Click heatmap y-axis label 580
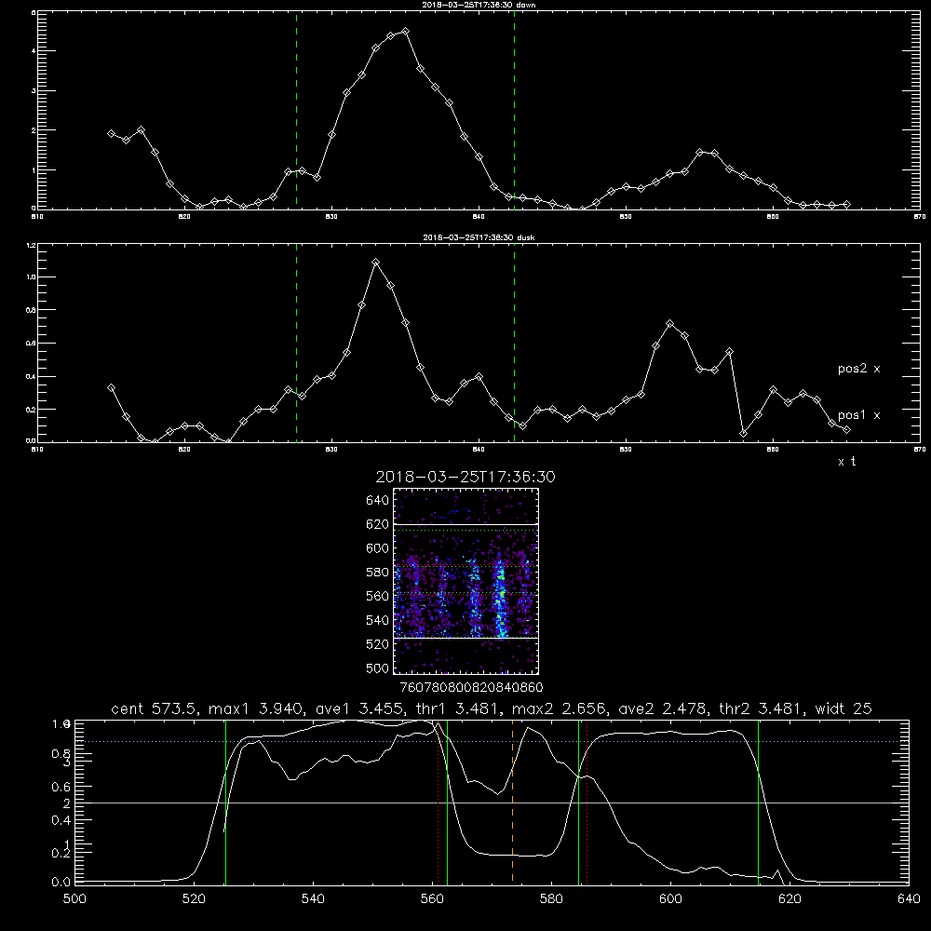This screenshot has width=931, height=931. [x=378, y=573]
